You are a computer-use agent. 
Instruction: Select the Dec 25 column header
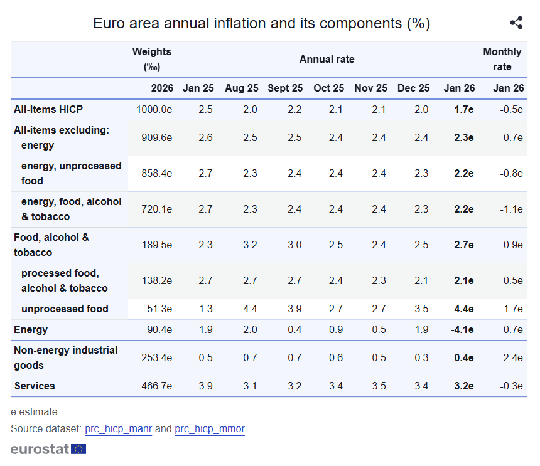point(413,88)
